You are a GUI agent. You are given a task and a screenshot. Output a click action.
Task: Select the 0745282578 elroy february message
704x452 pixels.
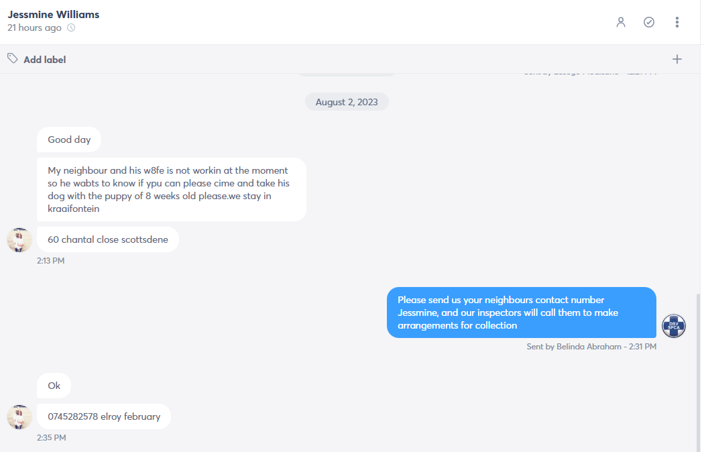coord(104,416)
